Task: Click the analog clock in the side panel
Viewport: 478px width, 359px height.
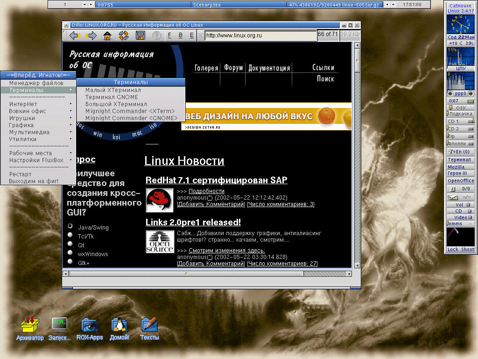Action: pos(461,24)
